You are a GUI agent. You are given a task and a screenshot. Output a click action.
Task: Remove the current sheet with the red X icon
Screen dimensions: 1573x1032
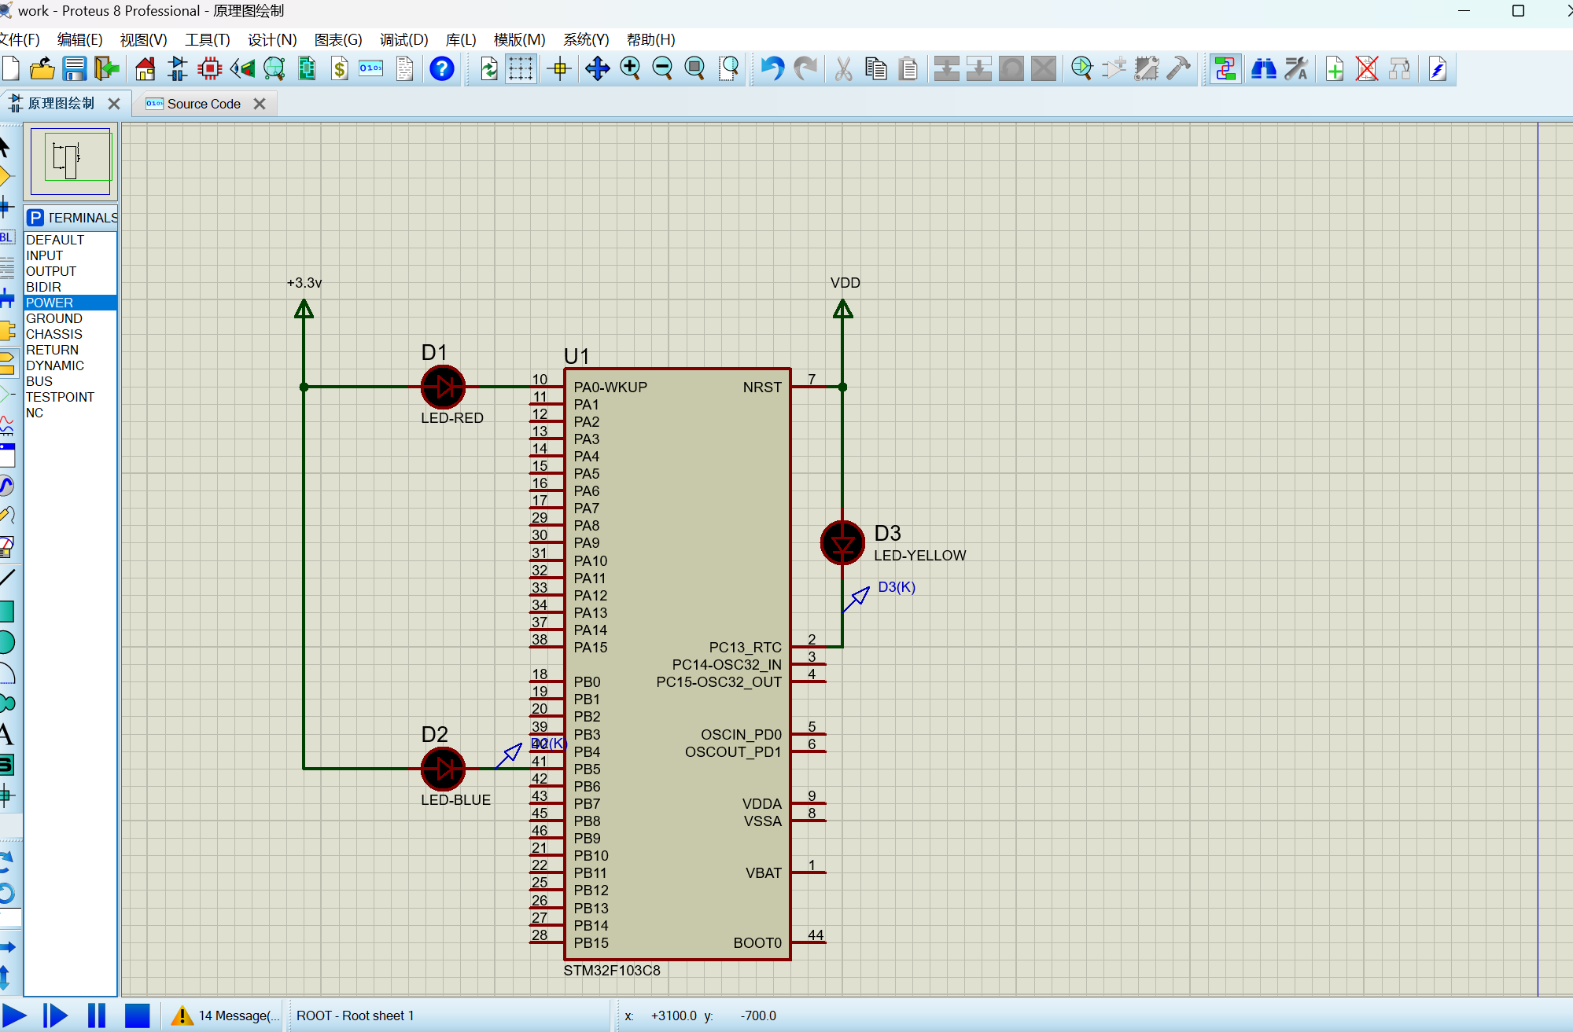tap(1367, 69)
